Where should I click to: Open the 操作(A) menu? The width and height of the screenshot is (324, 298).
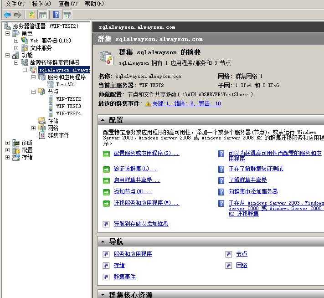coord(41,4)
